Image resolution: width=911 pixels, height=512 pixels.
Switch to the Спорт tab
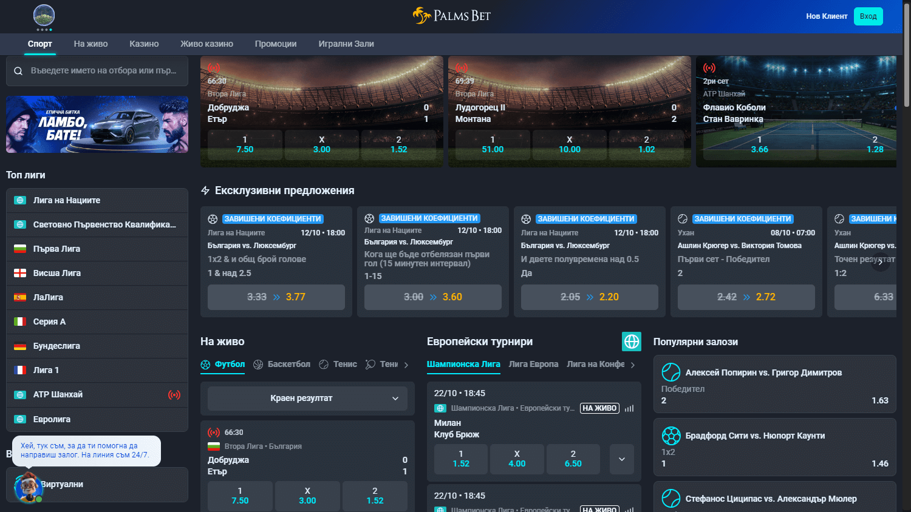coord(40,44)
